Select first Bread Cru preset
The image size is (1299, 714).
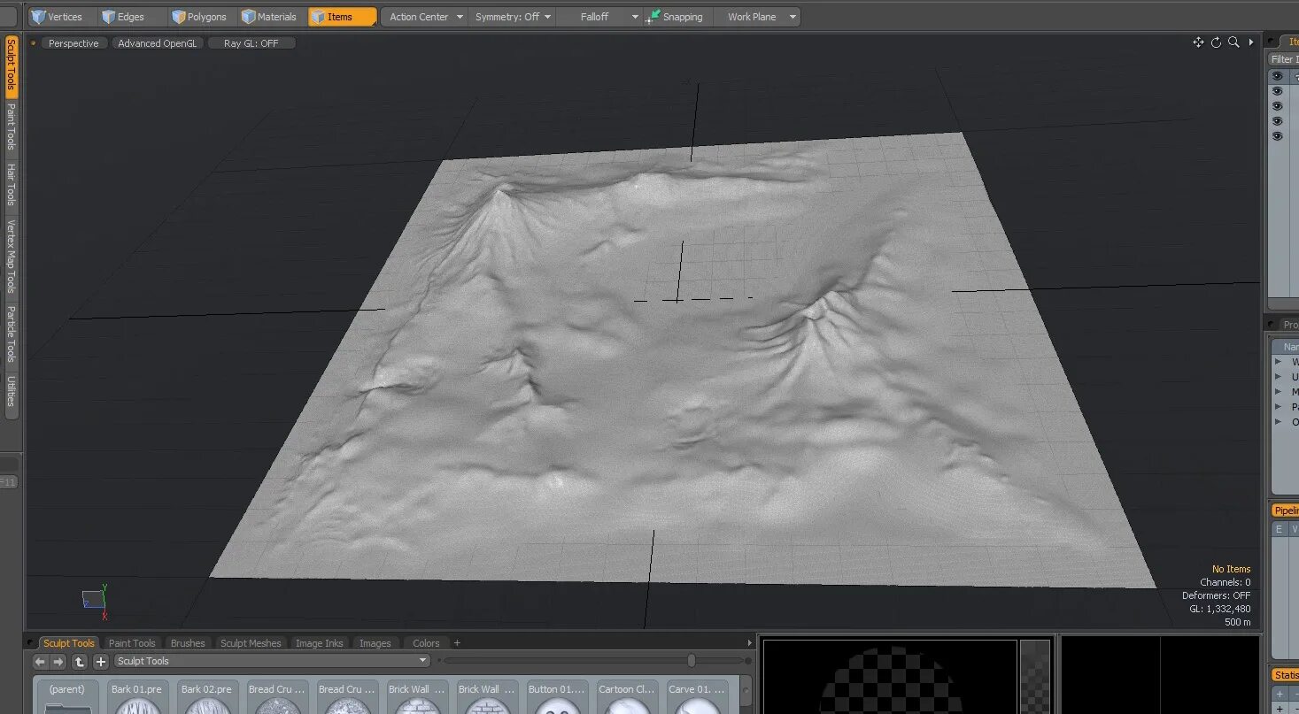click(276, 695)
